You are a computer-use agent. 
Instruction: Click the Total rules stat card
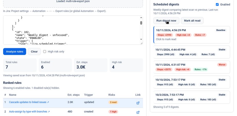(20, 65)
